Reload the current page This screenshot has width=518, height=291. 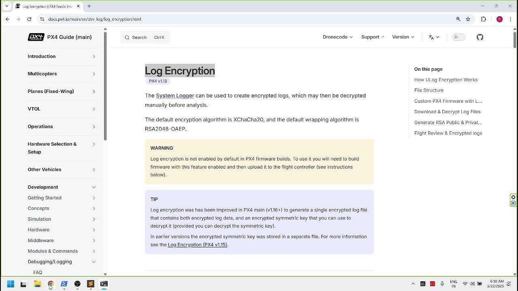click(x=29, y=19)
